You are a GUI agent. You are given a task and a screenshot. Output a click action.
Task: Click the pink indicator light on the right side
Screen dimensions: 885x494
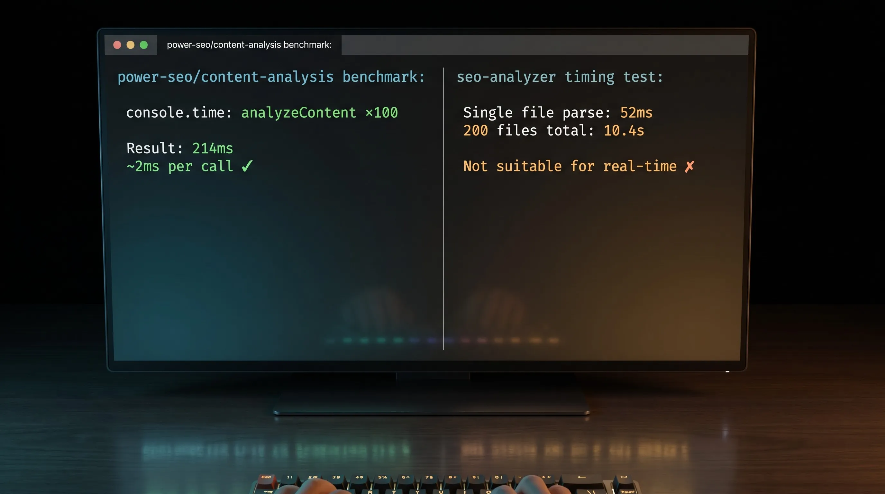pyautogui.click(x=482, y=340)
